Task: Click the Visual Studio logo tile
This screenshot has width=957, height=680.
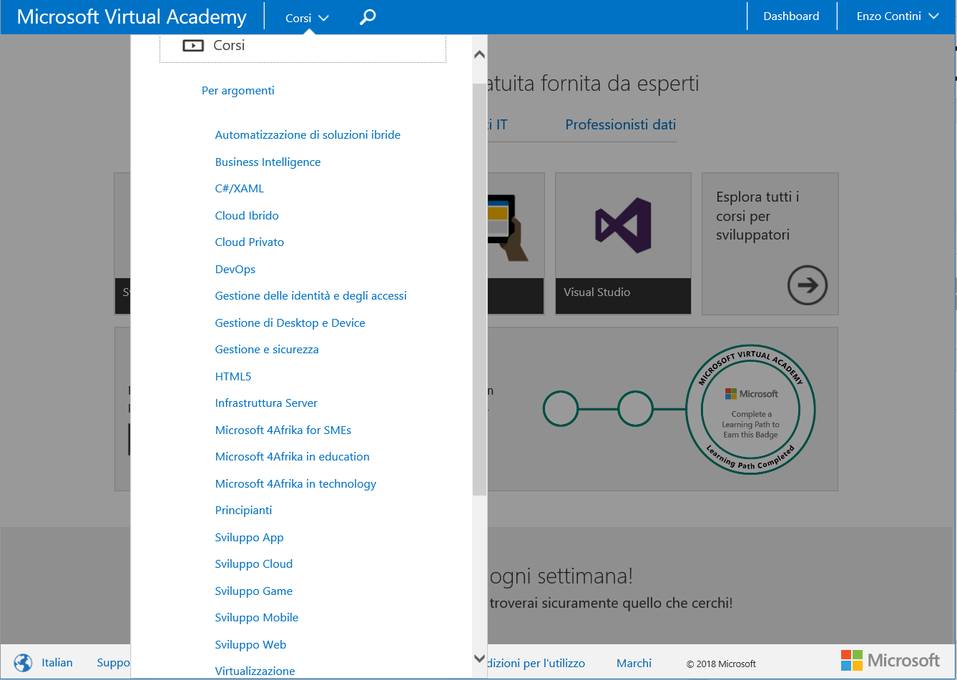Action: pos(623,226)
